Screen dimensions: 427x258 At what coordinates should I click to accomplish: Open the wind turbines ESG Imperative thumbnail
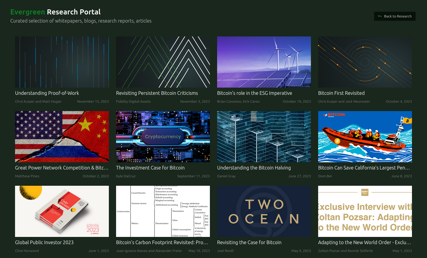point(264,62)
